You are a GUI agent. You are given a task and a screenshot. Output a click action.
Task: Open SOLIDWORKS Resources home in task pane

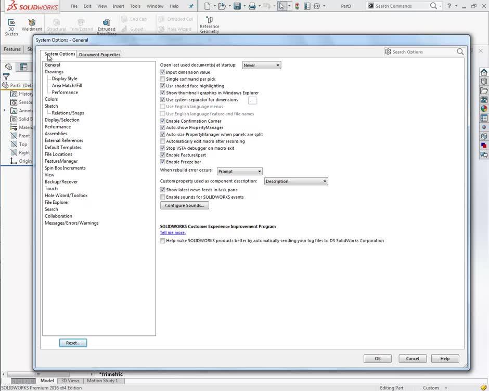(484, 72)
